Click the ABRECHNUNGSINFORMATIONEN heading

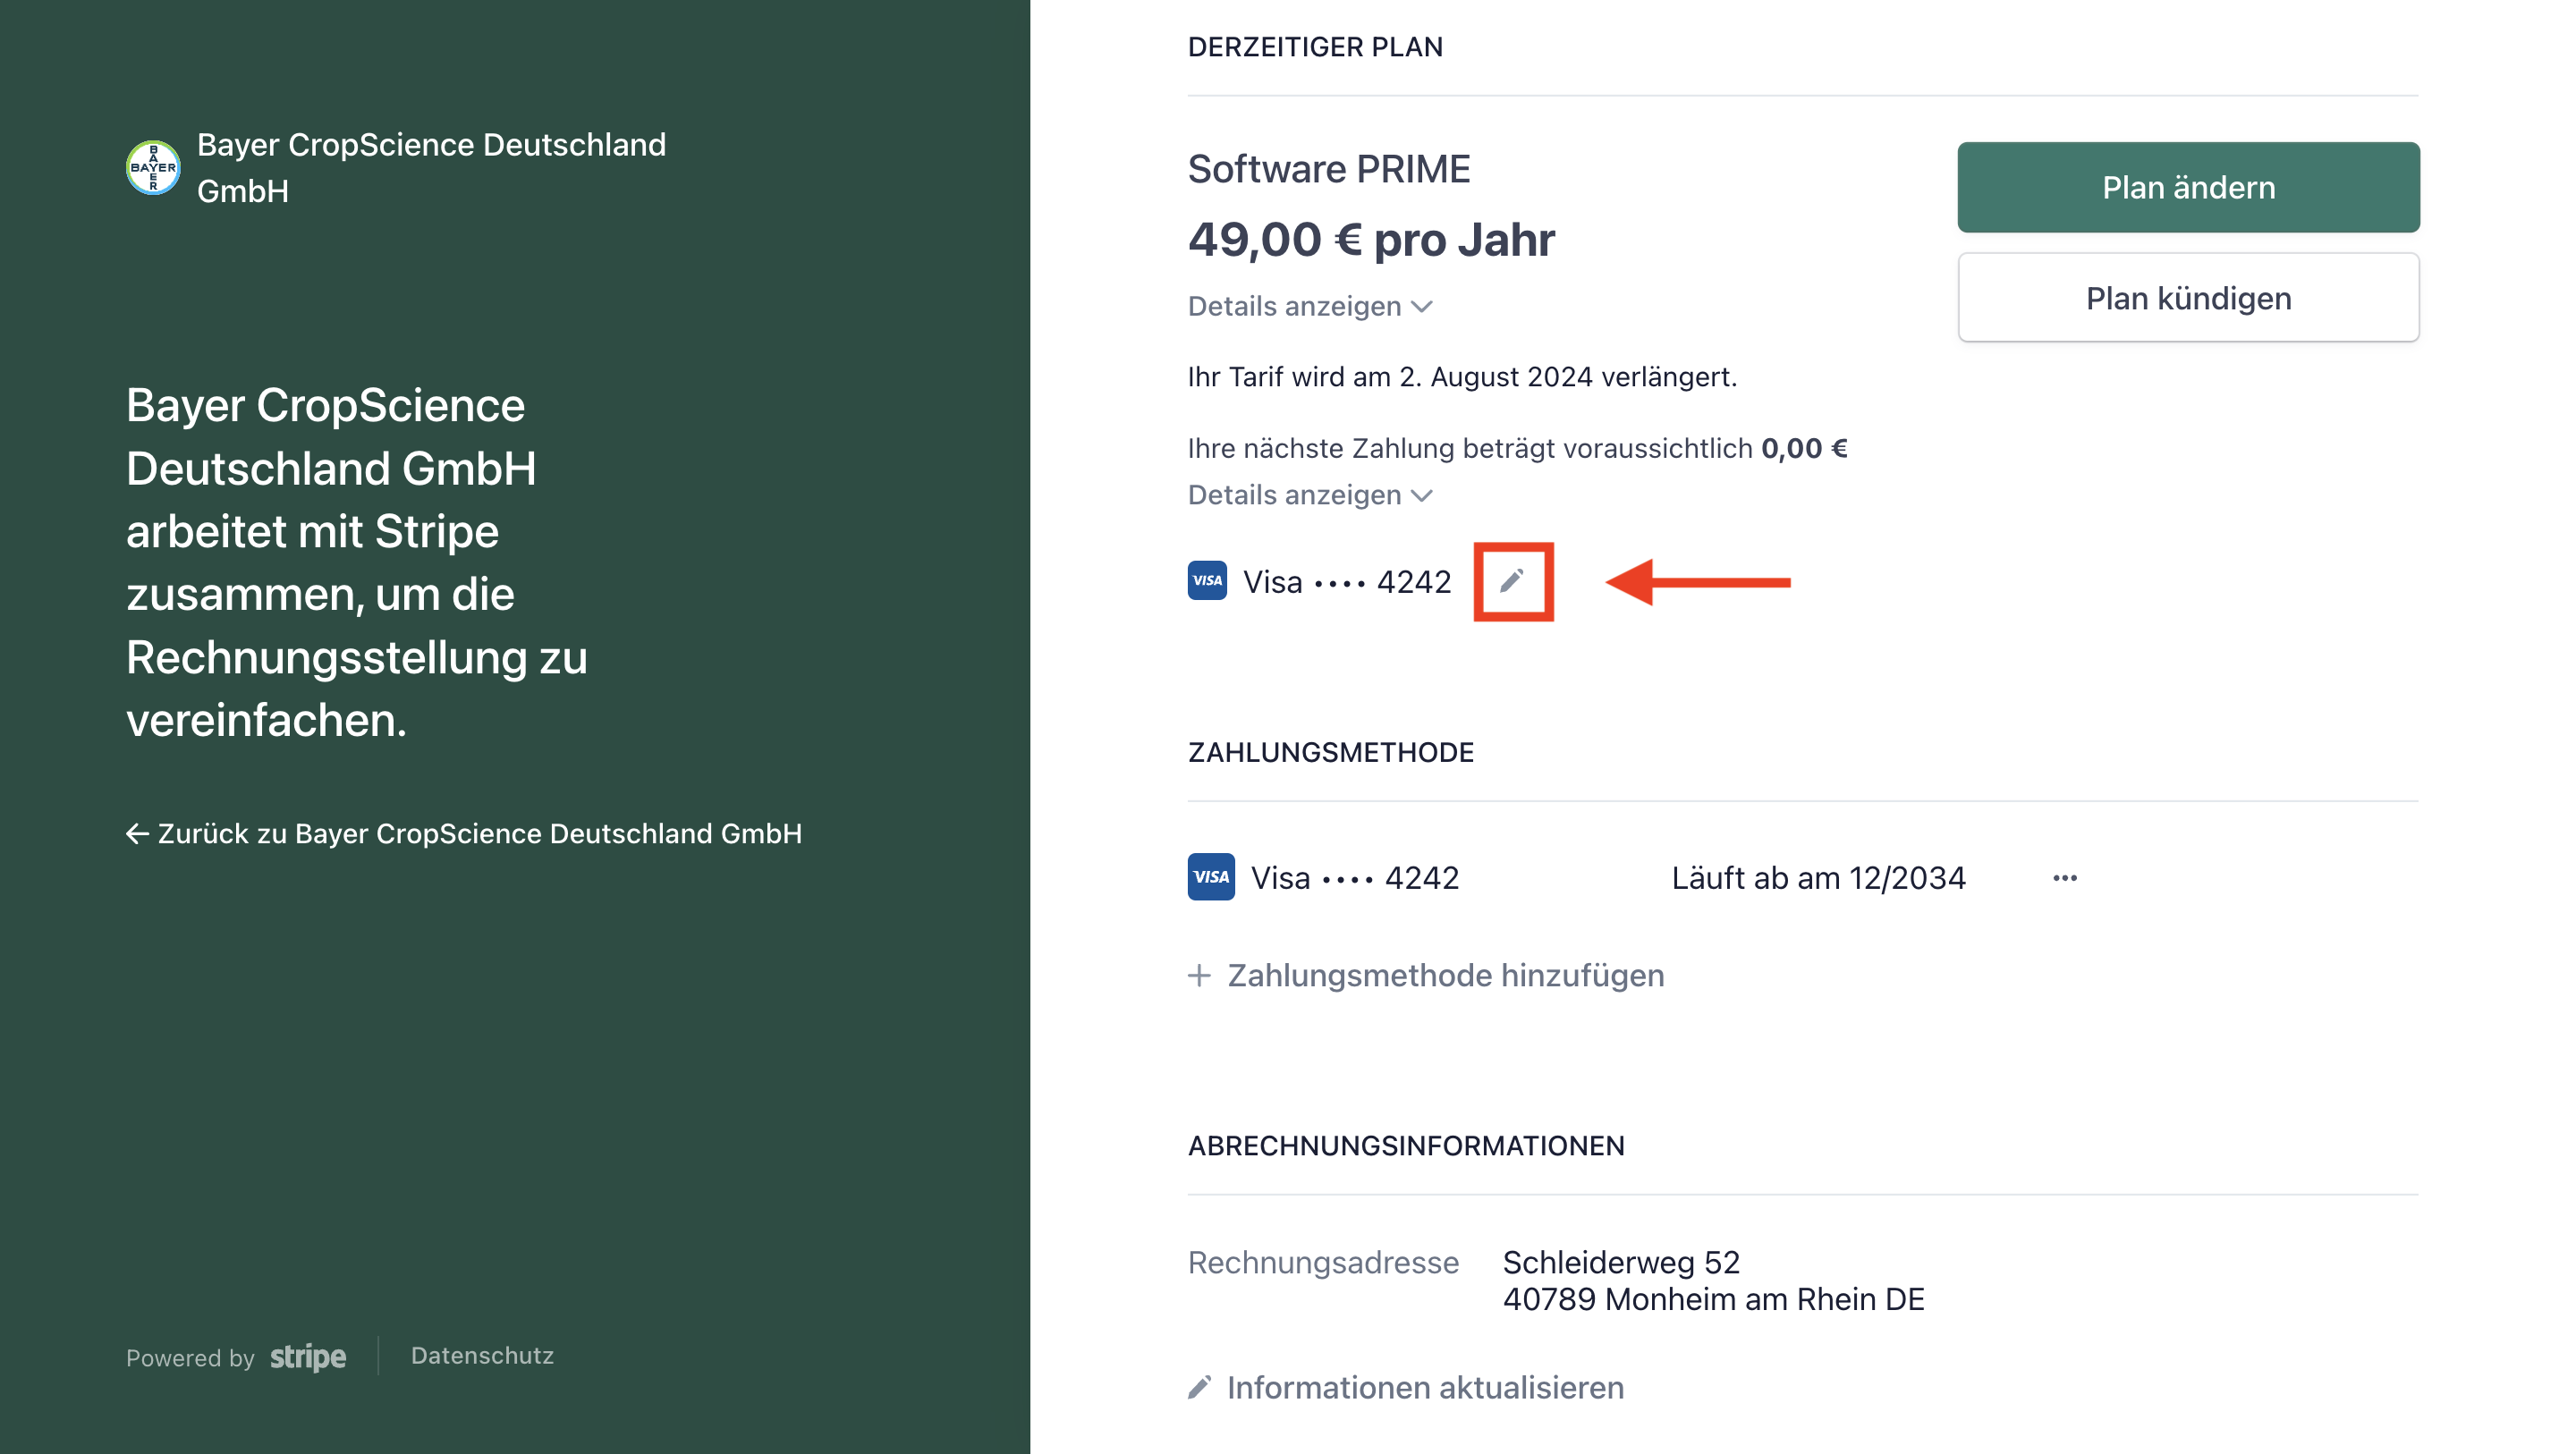click(1406, 1146)
